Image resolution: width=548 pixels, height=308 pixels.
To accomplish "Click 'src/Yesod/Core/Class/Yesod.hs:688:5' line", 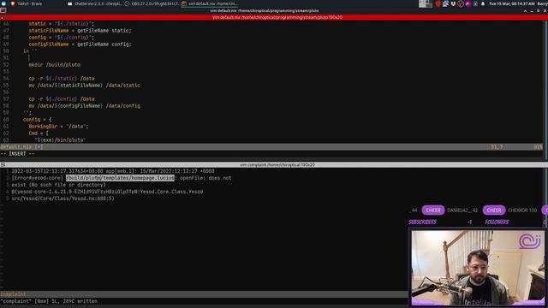I will (63, 198).
